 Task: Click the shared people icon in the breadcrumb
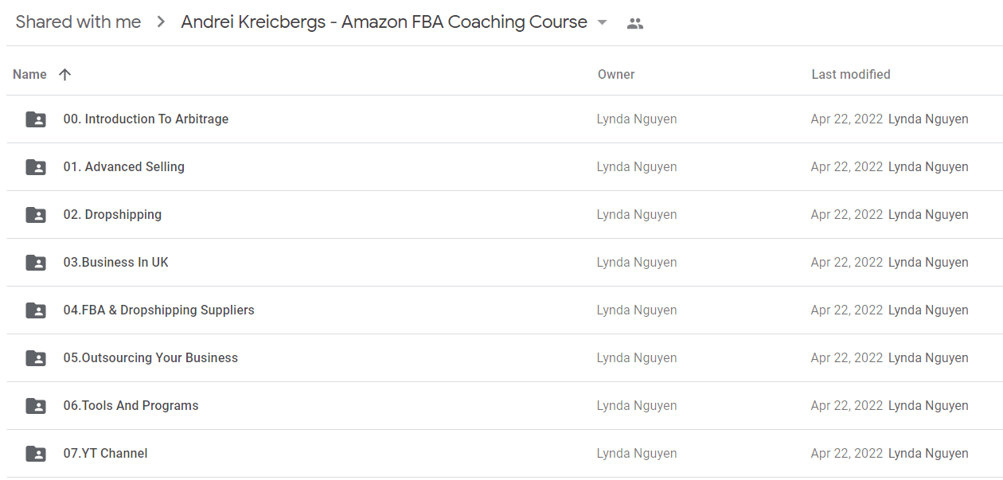coord(634,23)
